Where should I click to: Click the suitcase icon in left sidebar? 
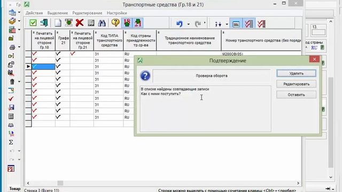[x=11, y=38]
